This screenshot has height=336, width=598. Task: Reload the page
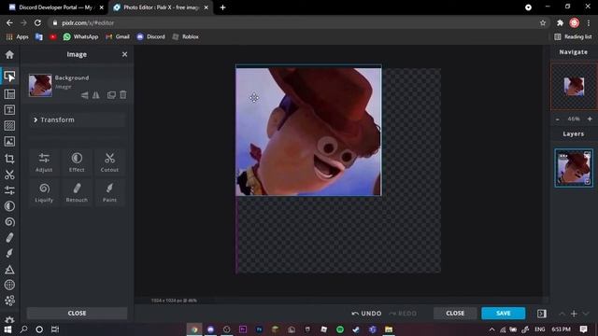[x=37, y=22]
